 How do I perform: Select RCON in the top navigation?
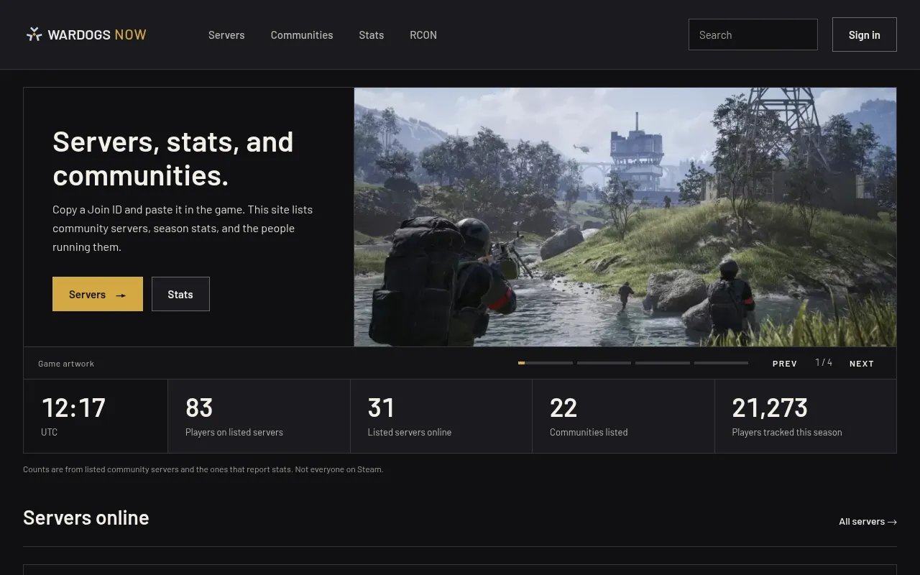[x=423, y=34]
